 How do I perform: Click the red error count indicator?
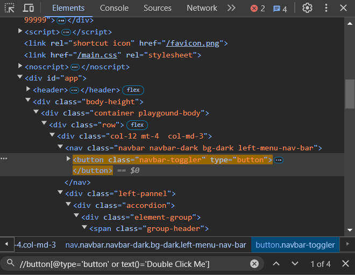point(258,9)
